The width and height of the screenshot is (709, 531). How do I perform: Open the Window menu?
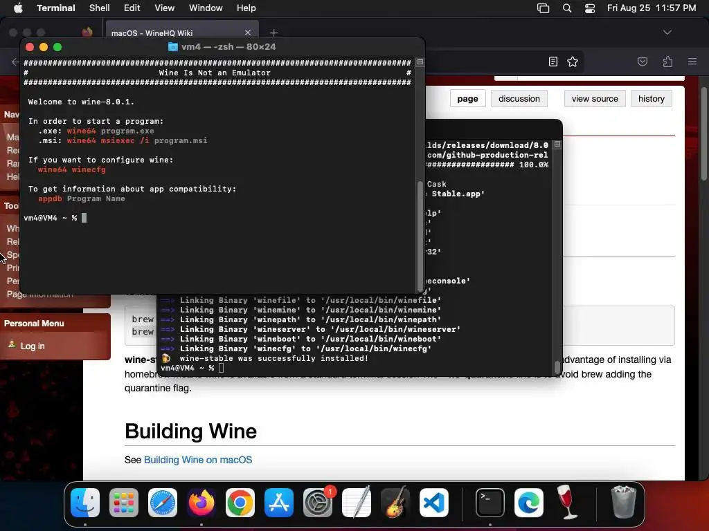pyautogui.click(x=206, y=8)
